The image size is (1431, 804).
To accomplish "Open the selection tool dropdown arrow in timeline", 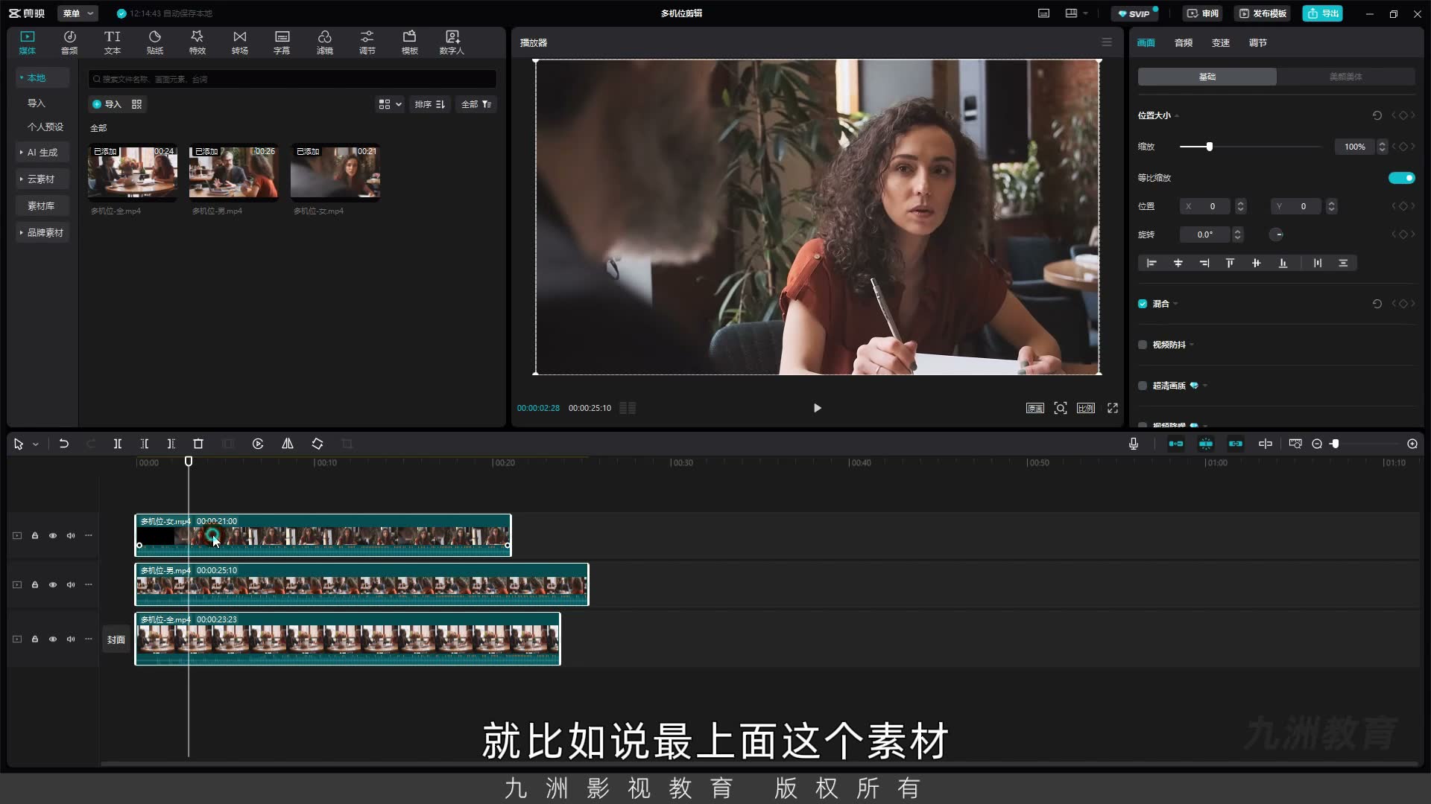I will [35, 444].
